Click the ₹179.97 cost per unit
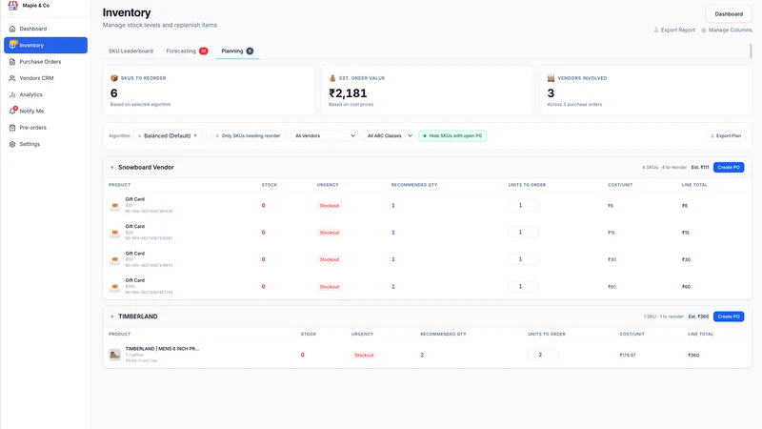Viewport: 762px width, 429px height. [x=628, y=355]
